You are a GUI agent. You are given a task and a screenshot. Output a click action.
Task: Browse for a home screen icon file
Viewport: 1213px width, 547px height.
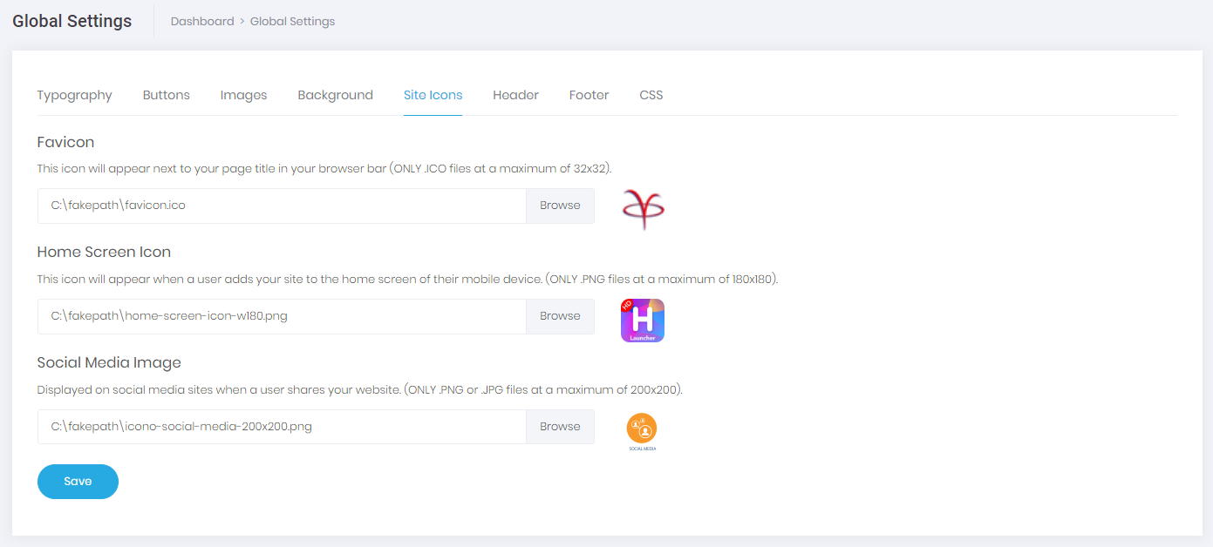tap(560, 316)
